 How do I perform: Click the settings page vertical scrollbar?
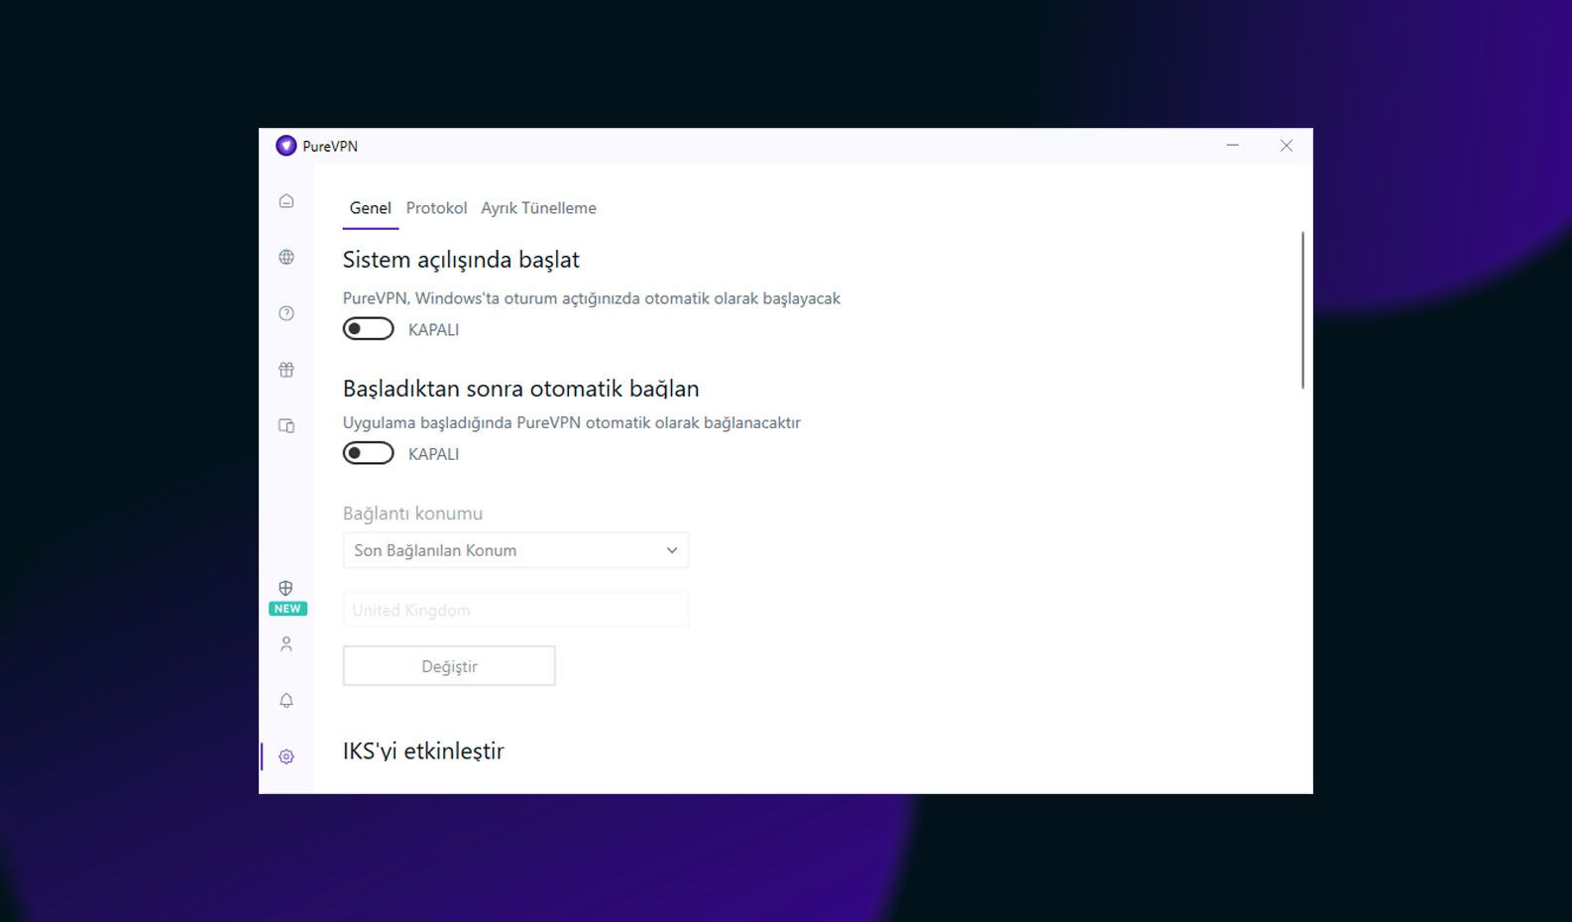[1302, 310]
